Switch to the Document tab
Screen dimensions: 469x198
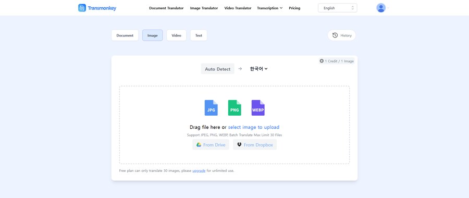tap(125, 35)
